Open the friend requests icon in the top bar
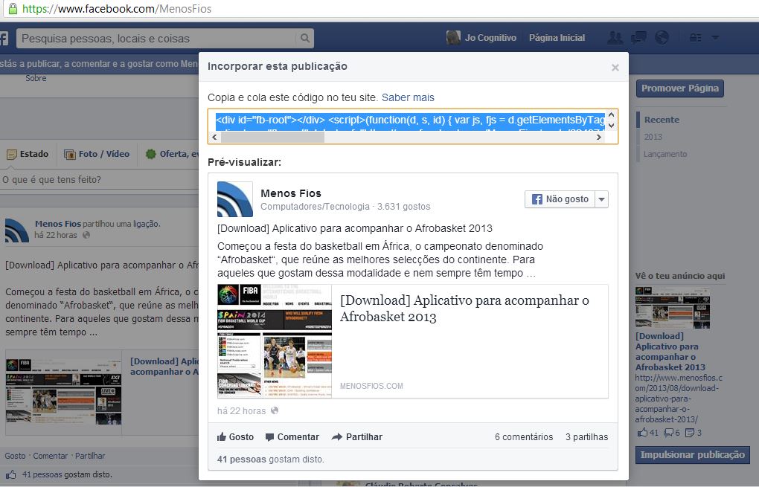Viewport: 759px width, 487px height. pyautogui.click(x=615, y=38)
